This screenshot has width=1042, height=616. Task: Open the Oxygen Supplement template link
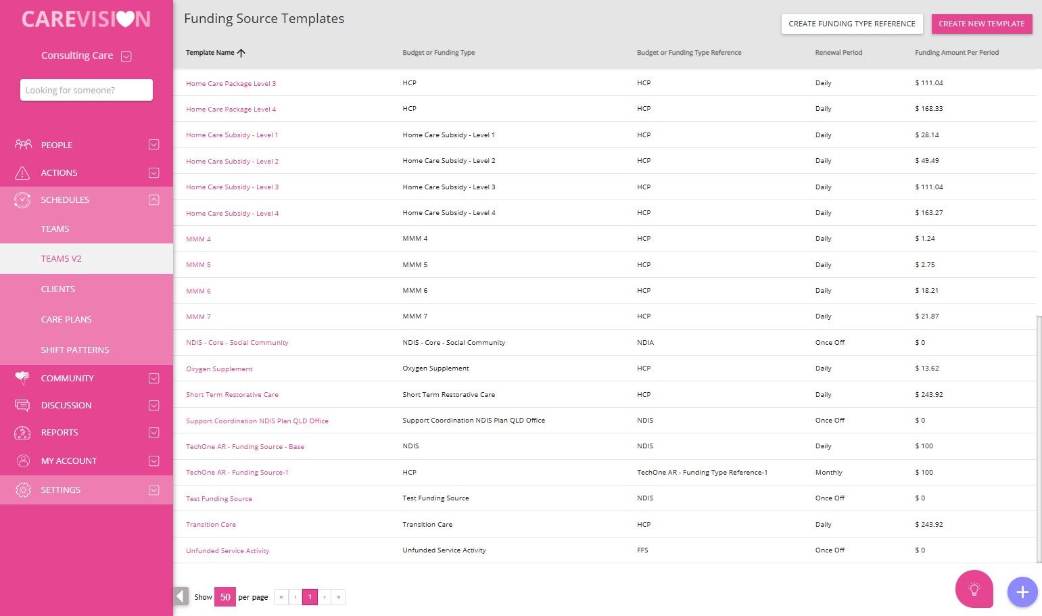pyautogui.click(x=219, y=369)
